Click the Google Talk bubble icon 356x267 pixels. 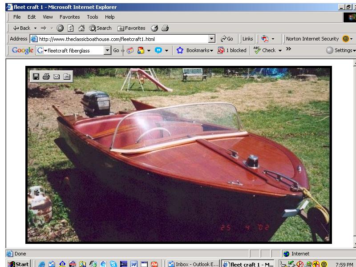(158, 50)
